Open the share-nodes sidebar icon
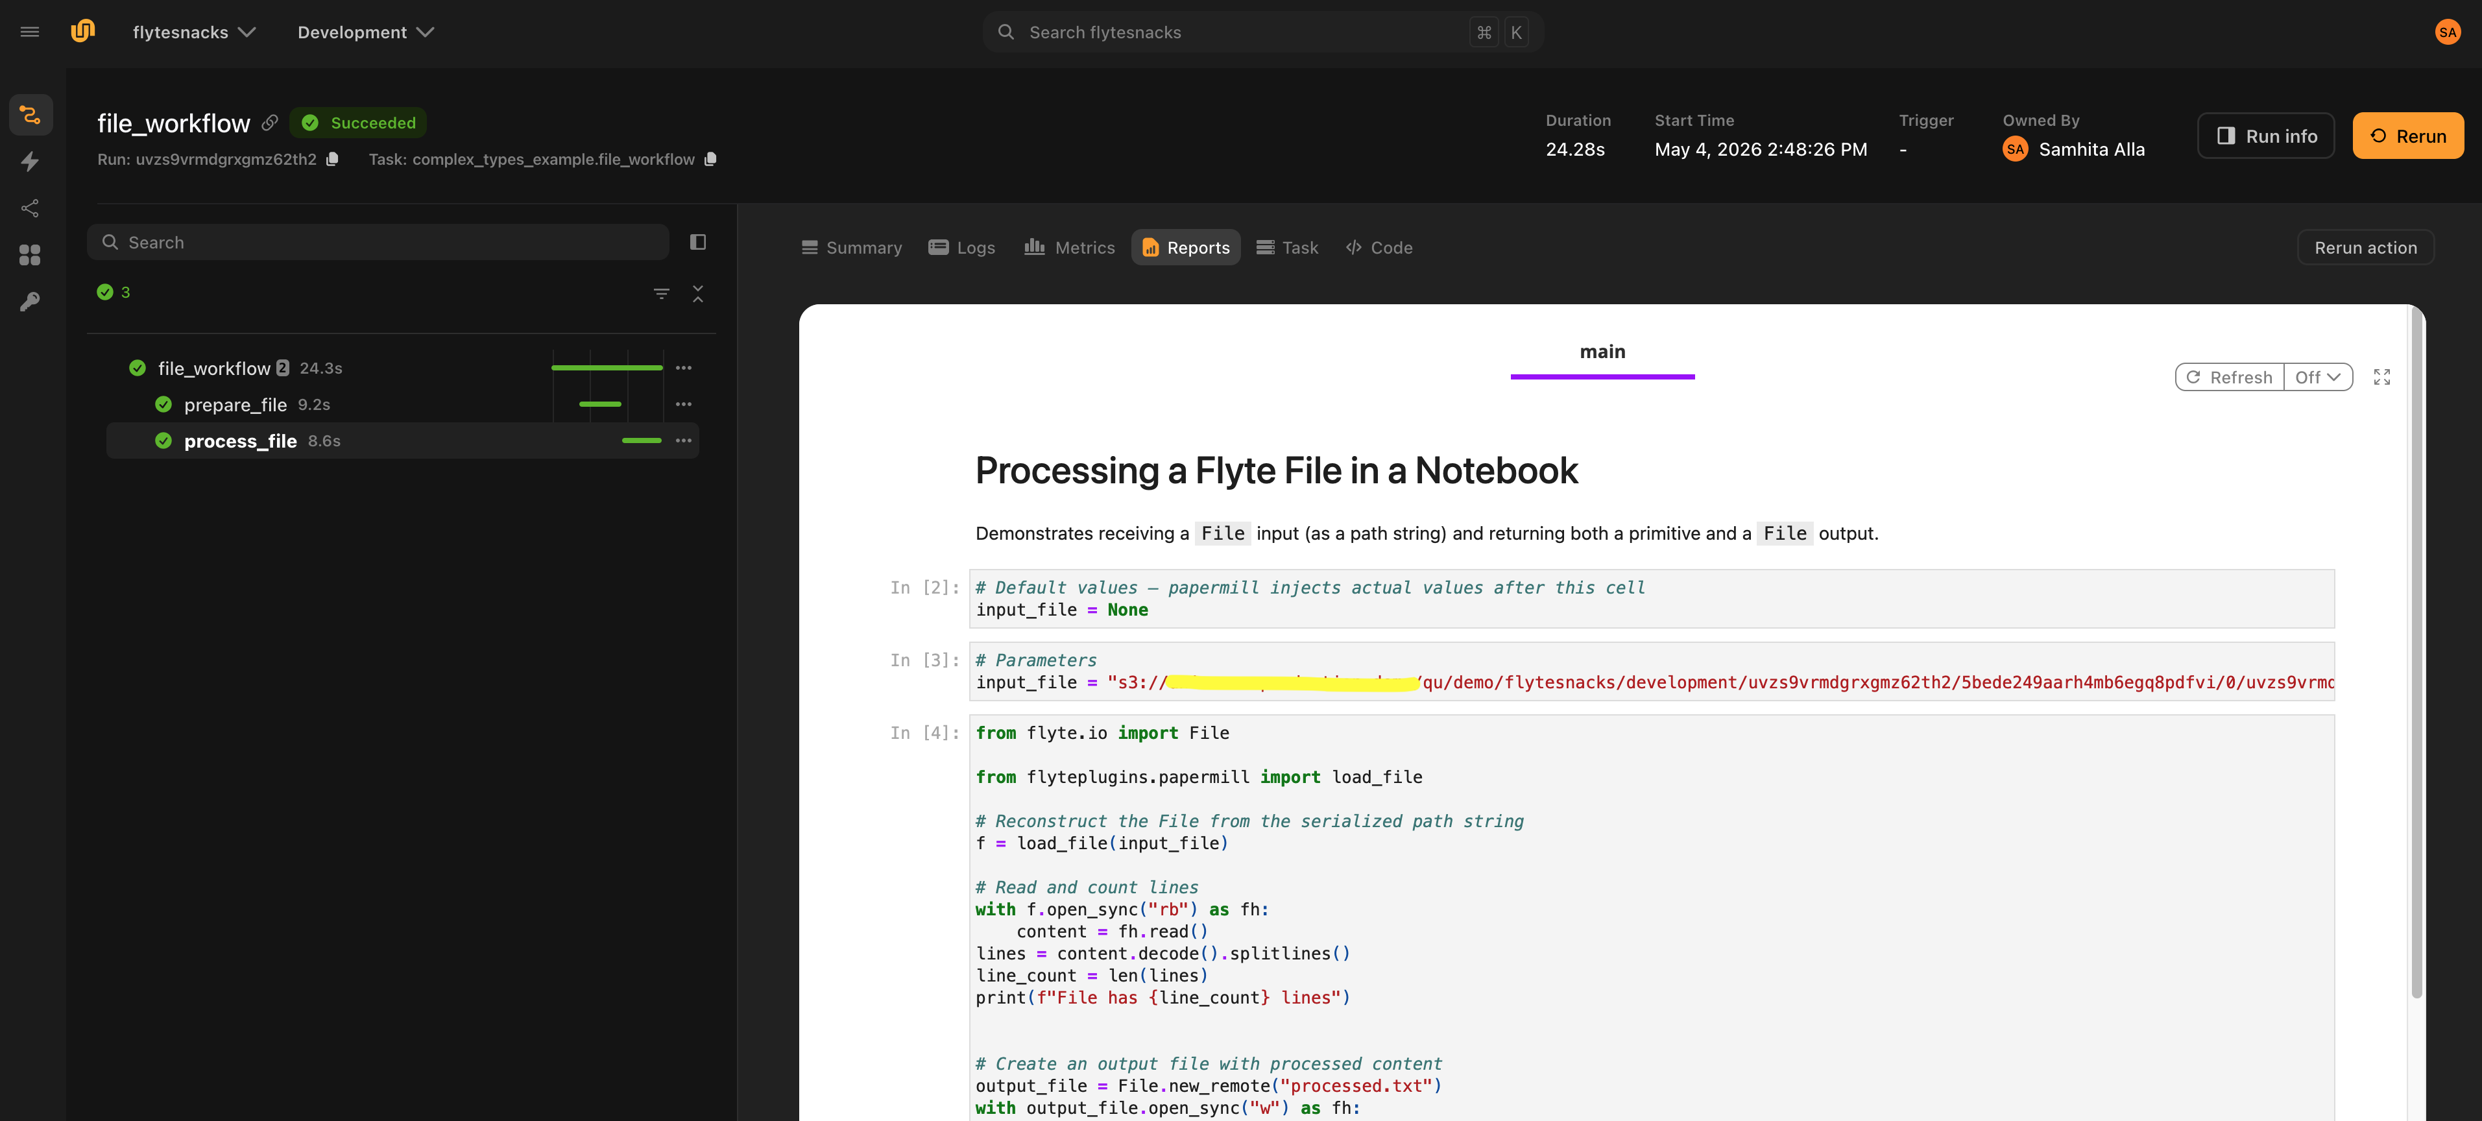The height and width of the screenshot is (1121, 2482). pos(30,208)
